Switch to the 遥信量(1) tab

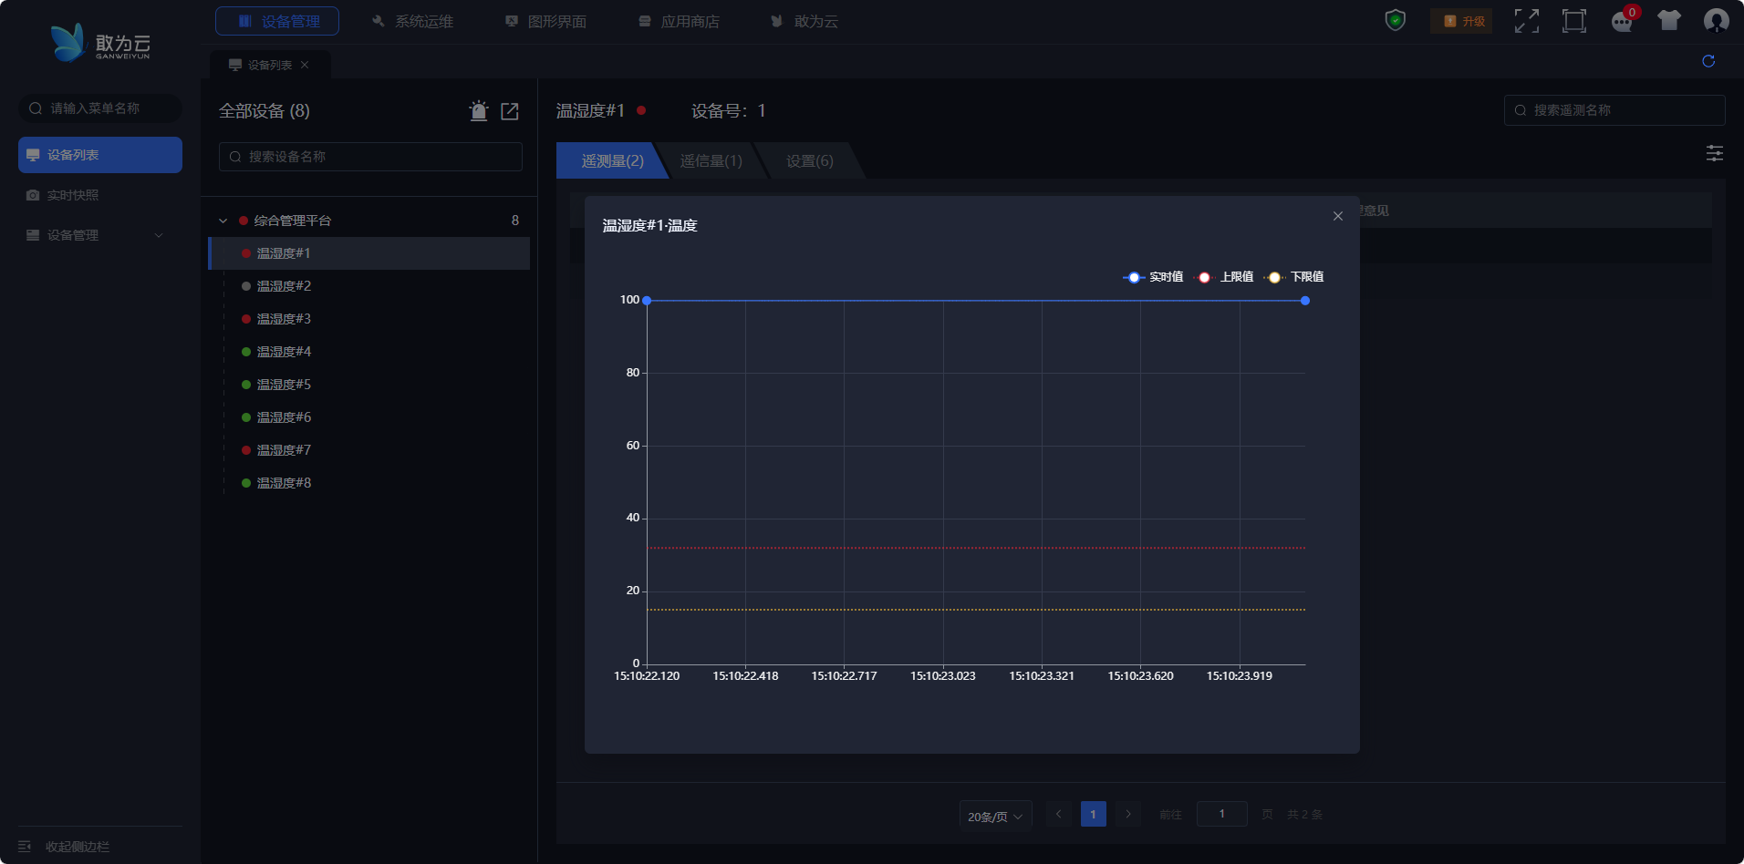(711, 160)
